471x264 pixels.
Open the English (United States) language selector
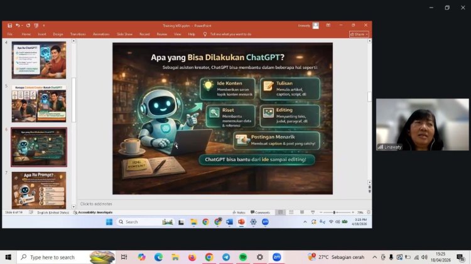pyautogui.click(x=53, y=213)
